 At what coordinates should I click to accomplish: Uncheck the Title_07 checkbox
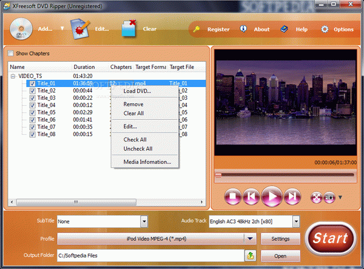(33, 127)
